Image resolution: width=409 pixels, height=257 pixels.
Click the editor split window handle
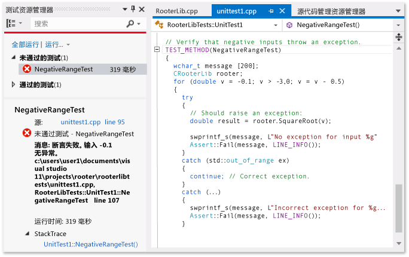point(399,37)
